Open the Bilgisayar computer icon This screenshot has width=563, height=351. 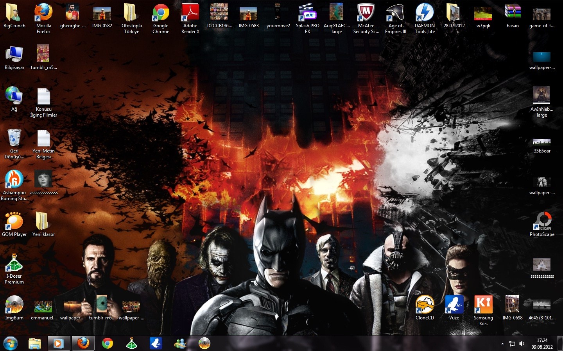coord(14,54)
